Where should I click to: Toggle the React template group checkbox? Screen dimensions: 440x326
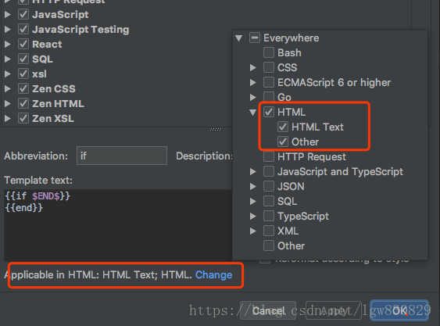coord(23,44)
